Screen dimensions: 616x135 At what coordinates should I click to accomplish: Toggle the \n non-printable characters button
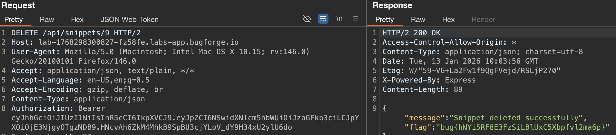[339, 19]
